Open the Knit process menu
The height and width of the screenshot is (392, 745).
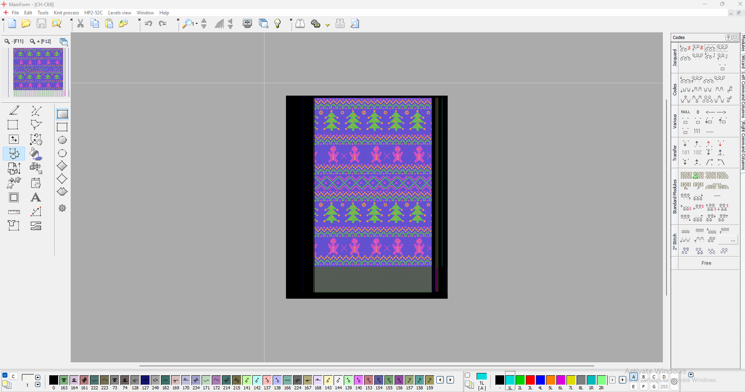pyautogui.click(x=66, y=13)
